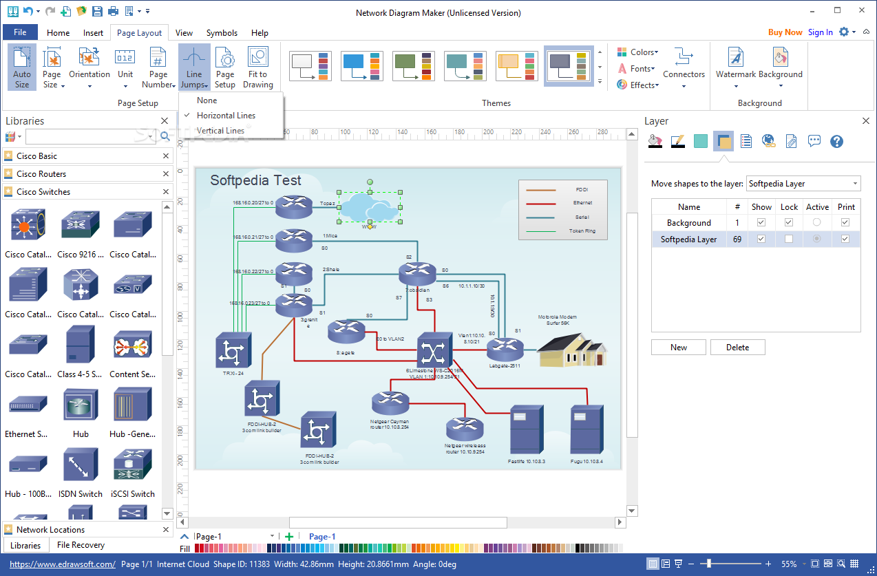Click the library search magnifier icon
The image size is (877, 576).
tap(165, 136)
